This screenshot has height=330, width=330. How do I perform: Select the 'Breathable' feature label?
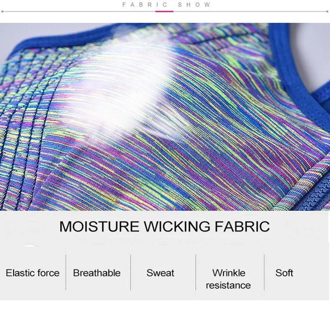click(x=97, y=273)
